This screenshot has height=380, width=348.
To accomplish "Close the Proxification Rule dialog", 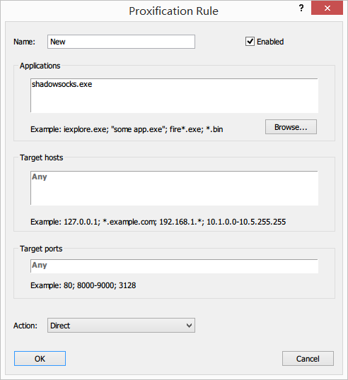I will pos(327,8).
